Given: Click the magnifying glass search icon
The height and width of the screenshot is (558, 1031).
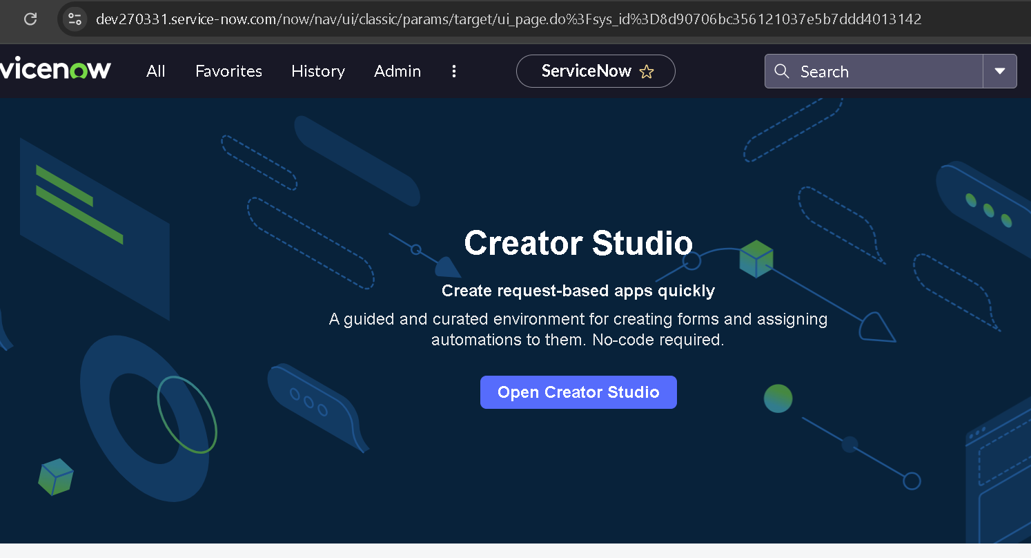Looking at the screenshot, I should 782,71.
